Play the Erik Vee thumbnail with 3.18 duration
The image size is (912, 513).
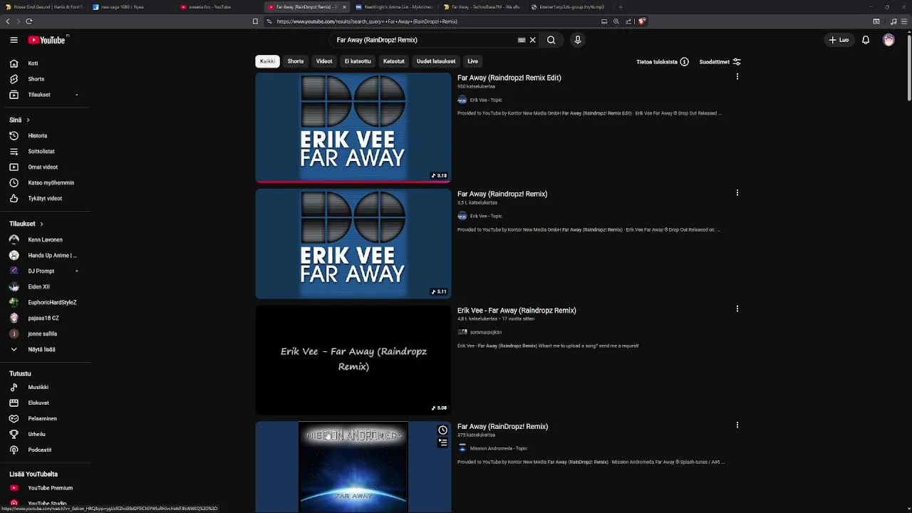pos(353,128)
